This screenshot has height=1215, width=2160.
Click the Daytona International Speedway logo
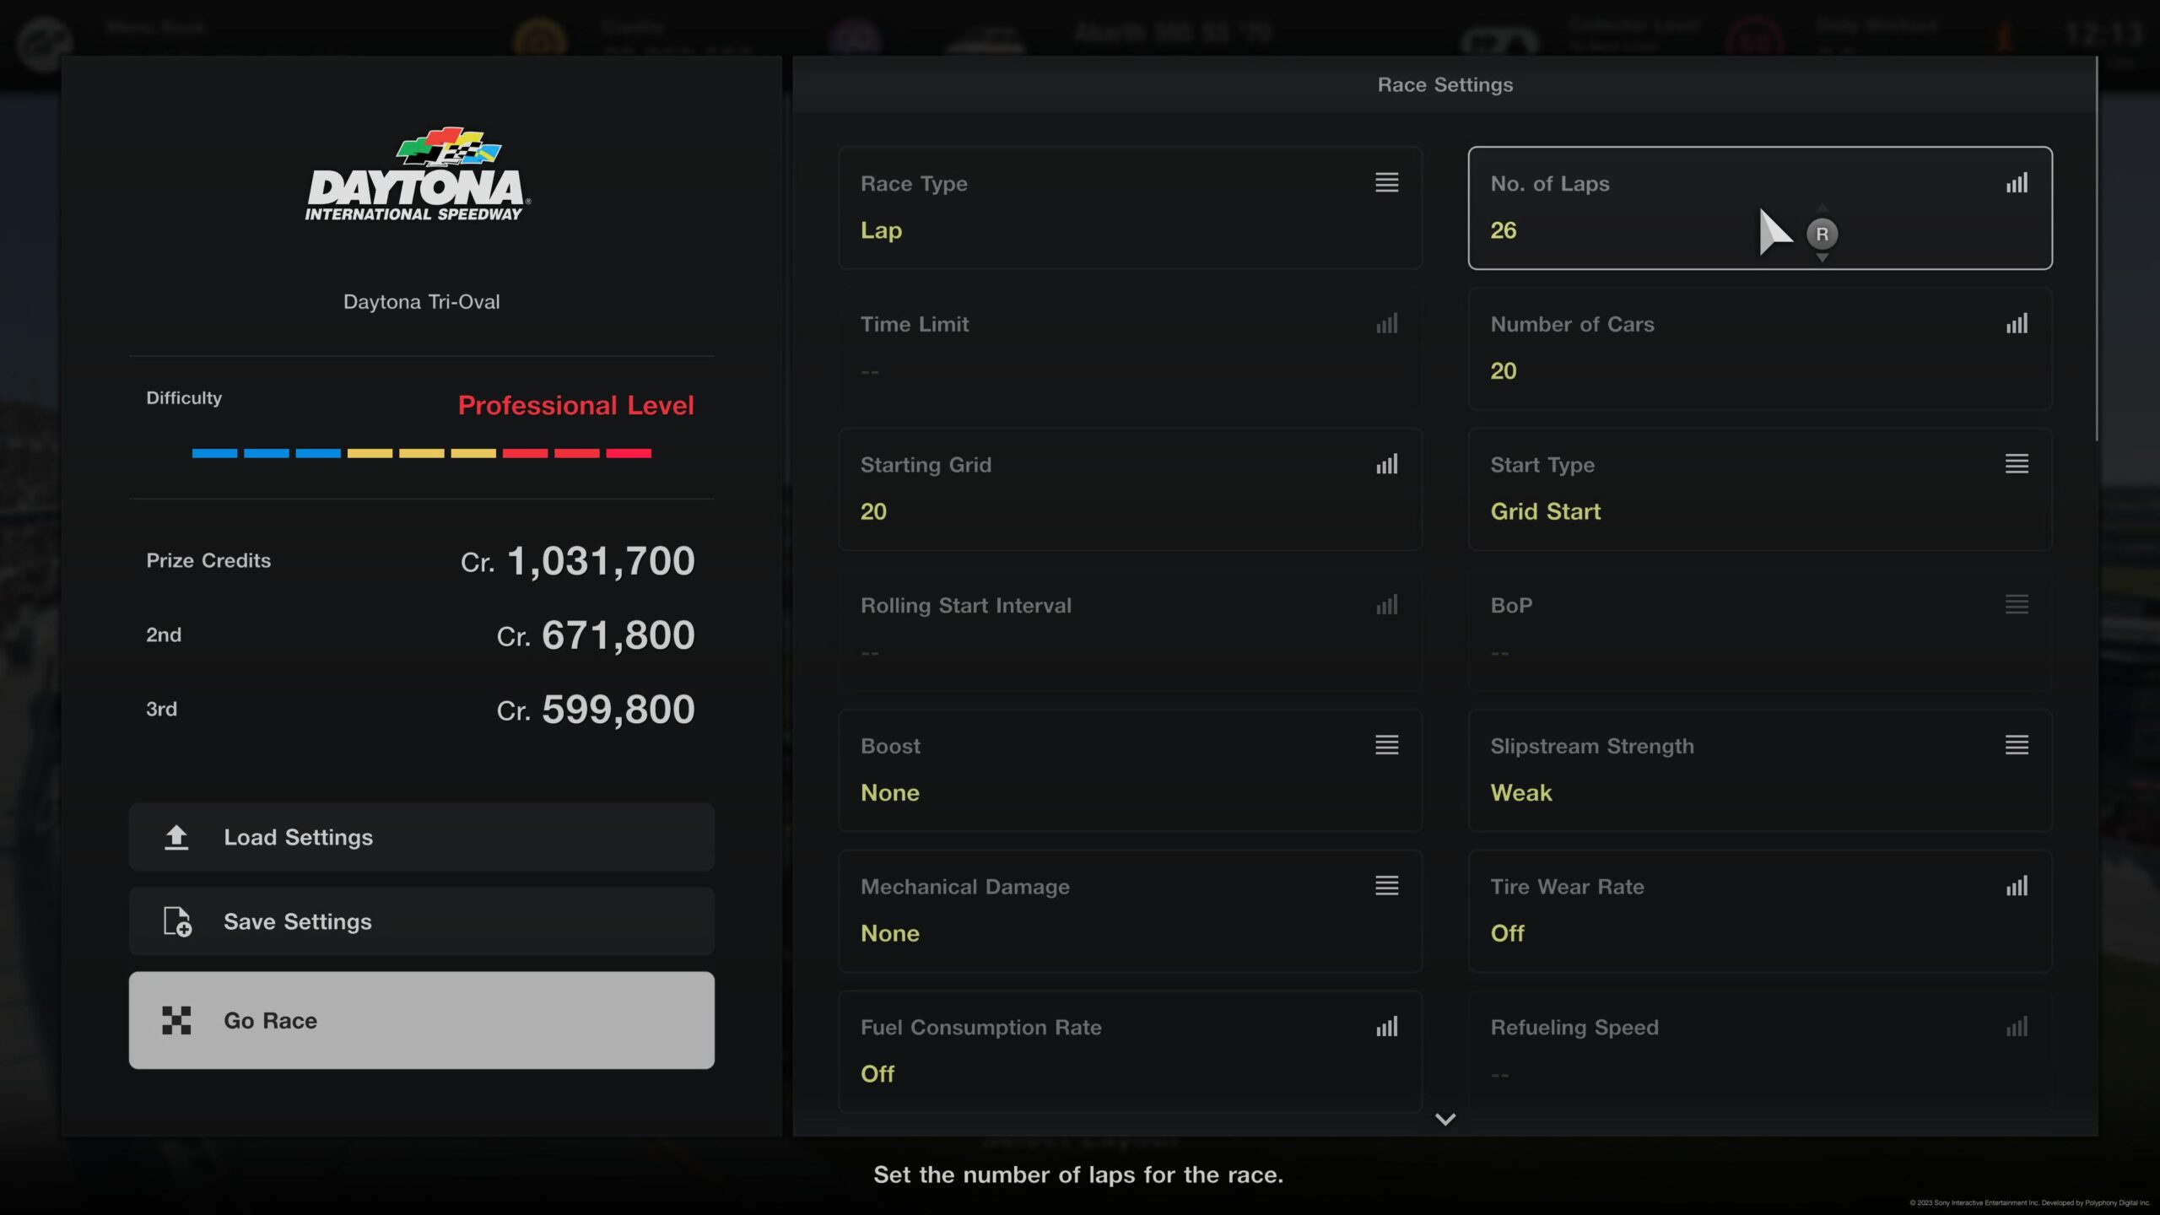[418, 175]
